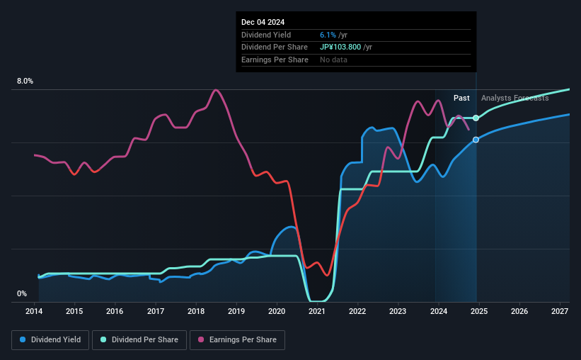
Task: Select the teal Dividend Per Share data point marker
Action: coord(476,118)
